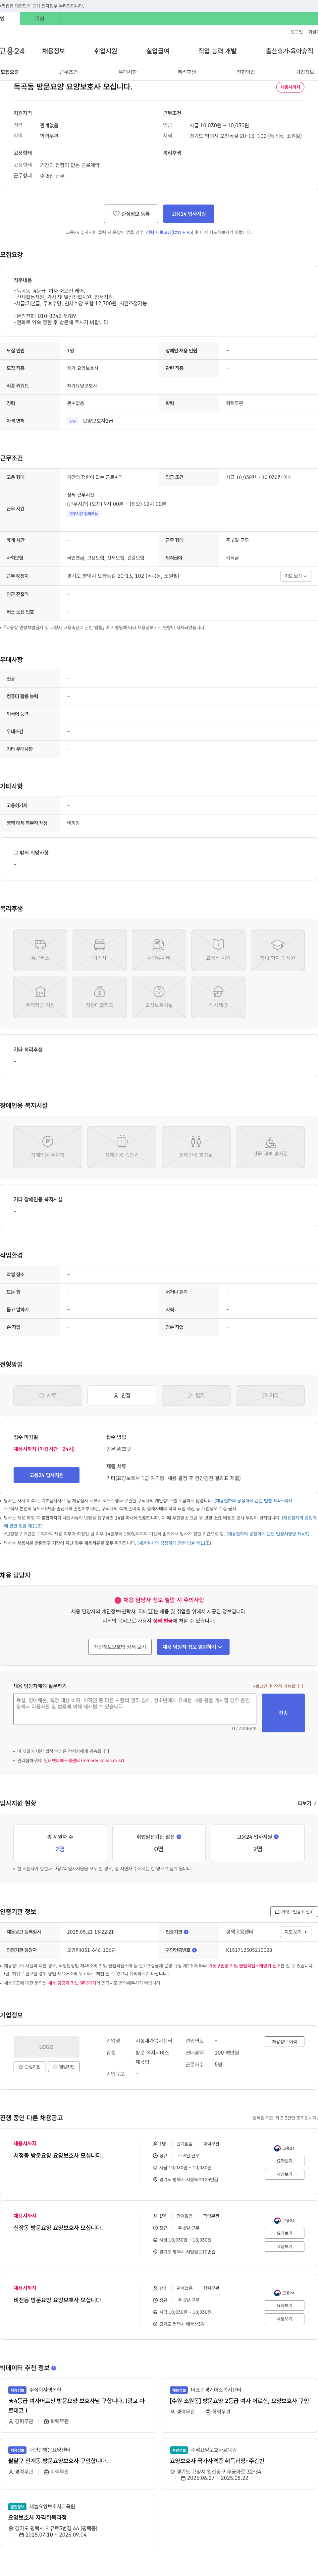
Task: Click the 차량유지비 welfare icon
Action: (159, 950)
